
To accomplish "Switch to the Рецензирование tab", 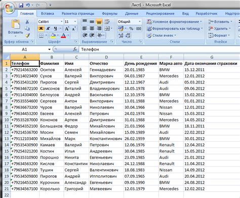I will coord(160,14).
